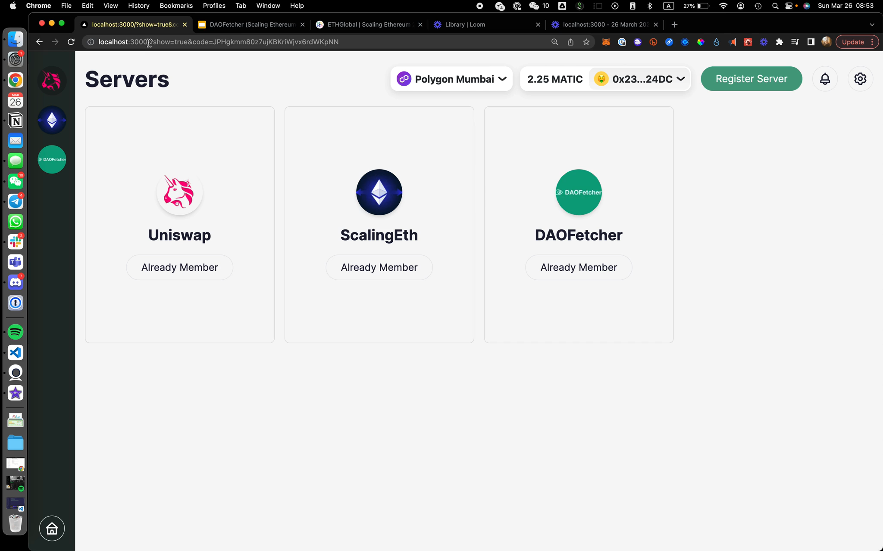Screen dimensions: 883x551
Task: Click the zoom magnifier icon in address bar
Action: [x=554, y=42]
